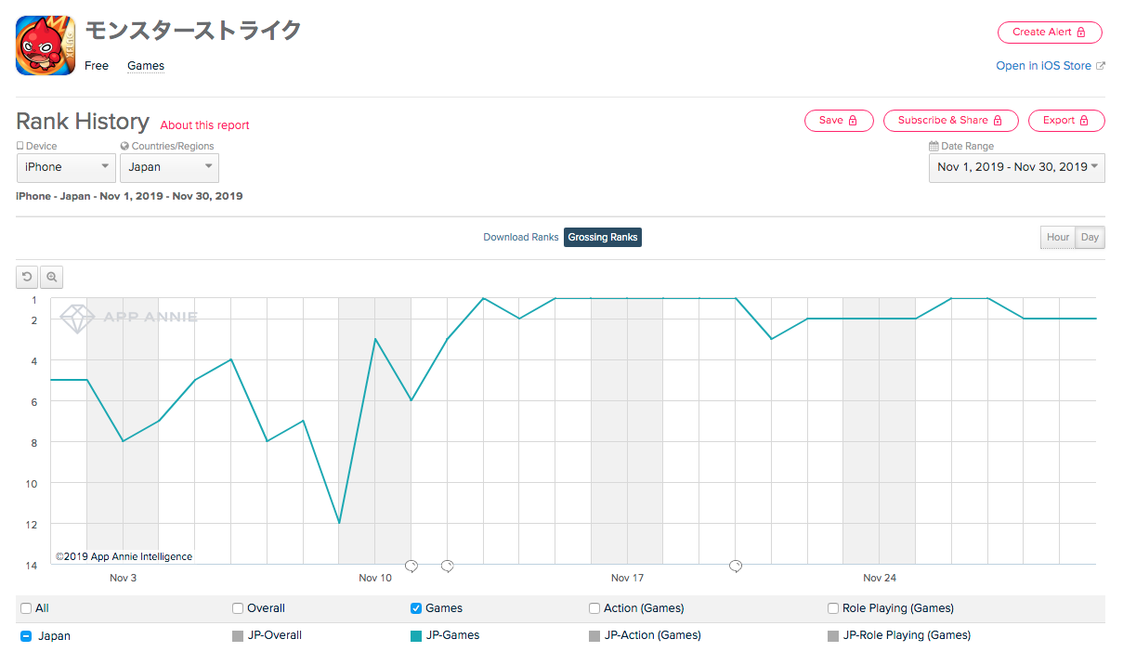Click the calendar icon beside Date Range

click(934, 146)
